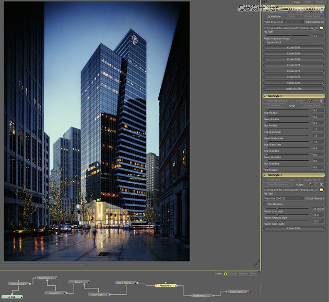Screen dimensions: 329x302
Task: Click the Green Grain Scale slider
Action: 287,135
